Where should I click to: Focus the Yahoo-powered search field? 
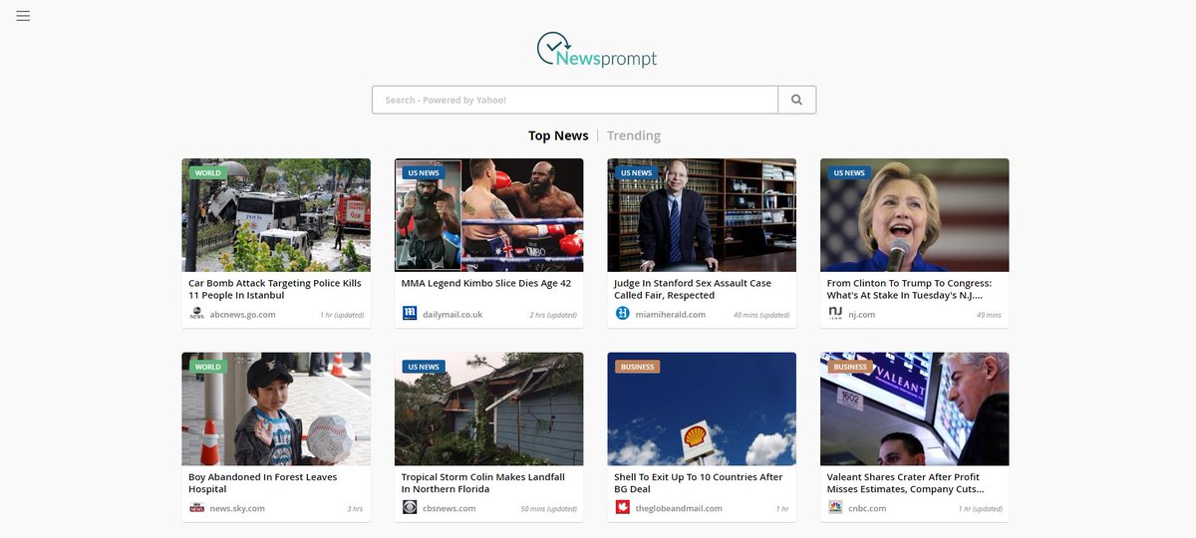pyautogui.click(x=575, y=100)
